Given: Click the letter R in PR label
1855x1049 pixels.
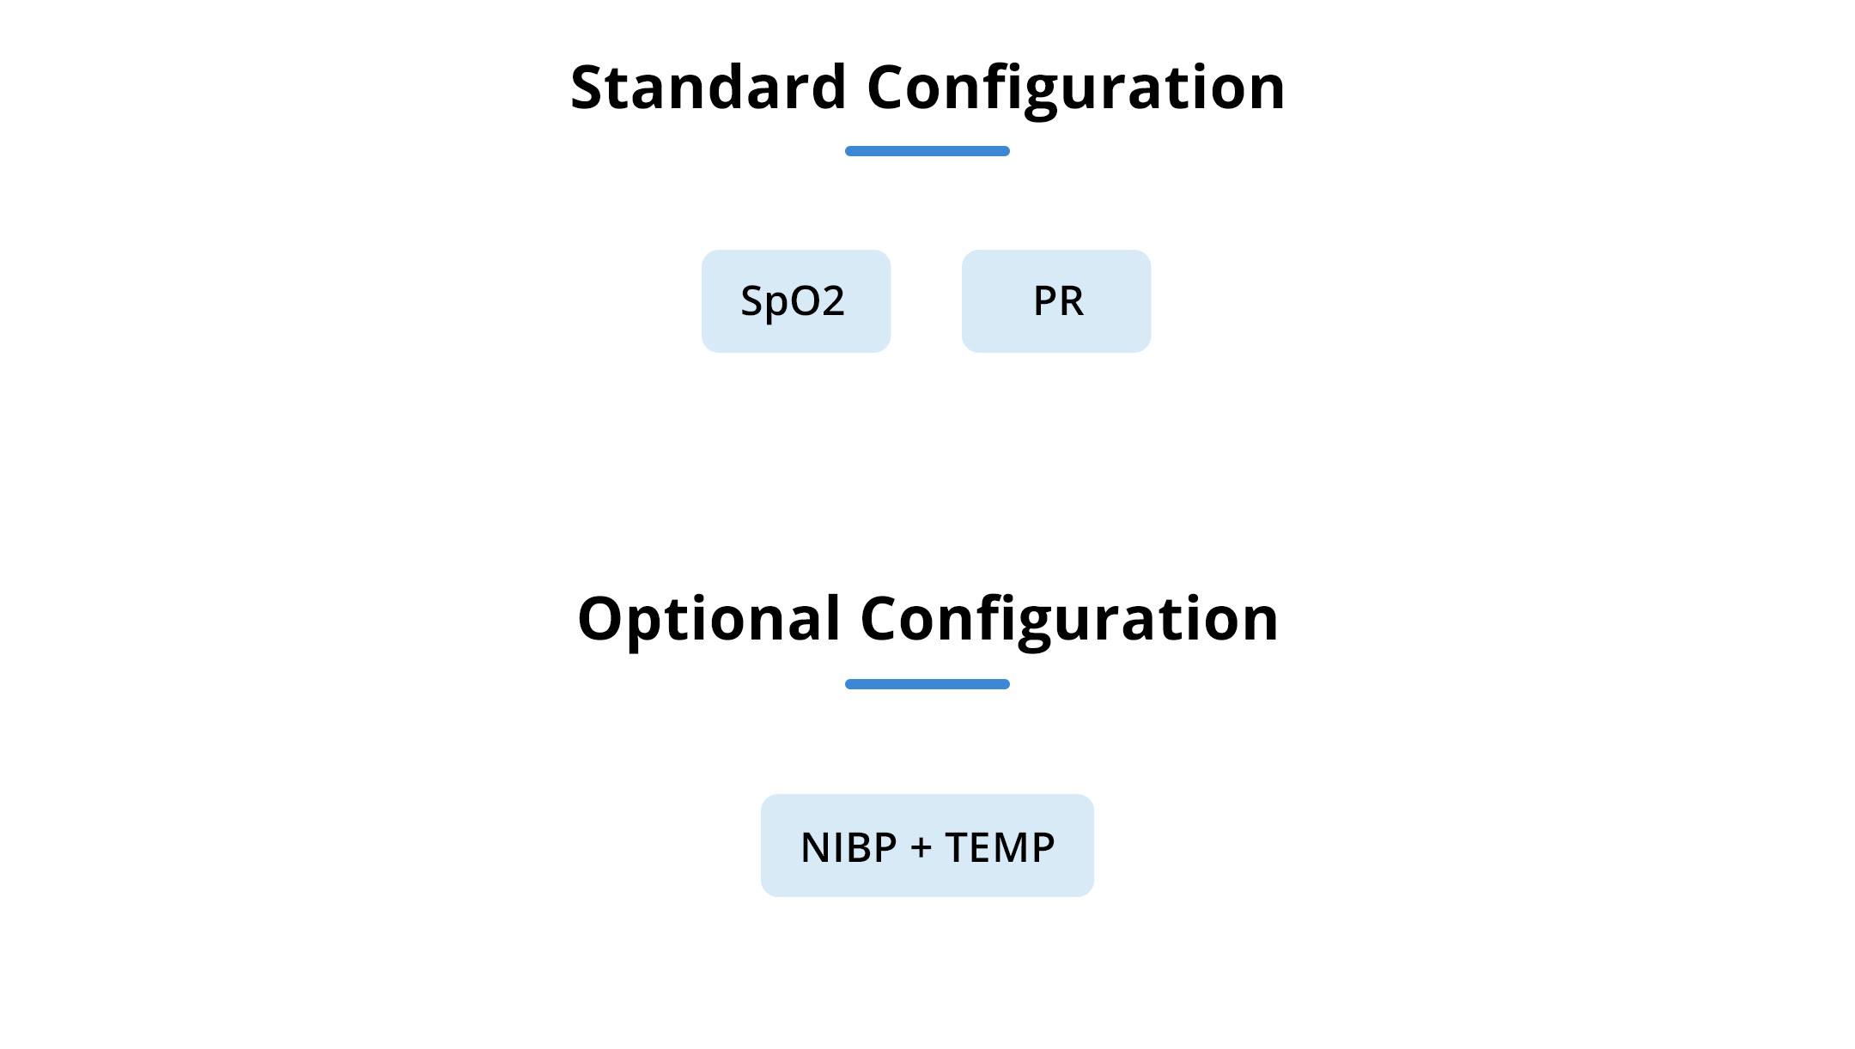Looking at the screenshot, I should (1073, 301).
